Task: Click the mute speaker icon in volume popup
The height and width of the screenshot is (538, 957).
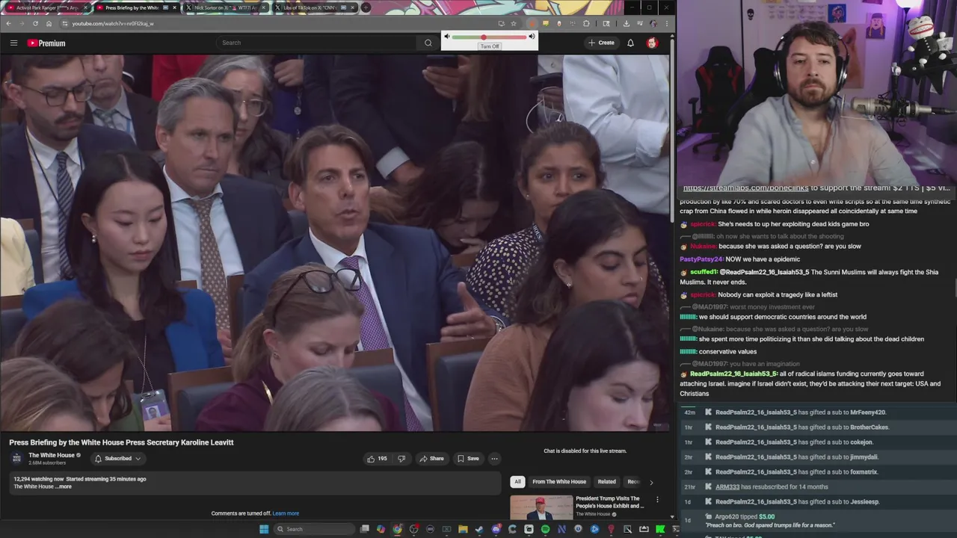Action: click(x=447, y=37)
